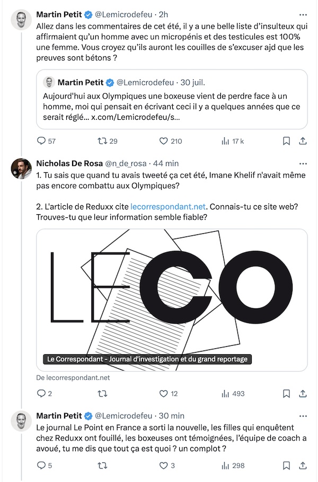Open more options on the last tweet
Viewport: 318px width, 482px height.
(303, 416)
